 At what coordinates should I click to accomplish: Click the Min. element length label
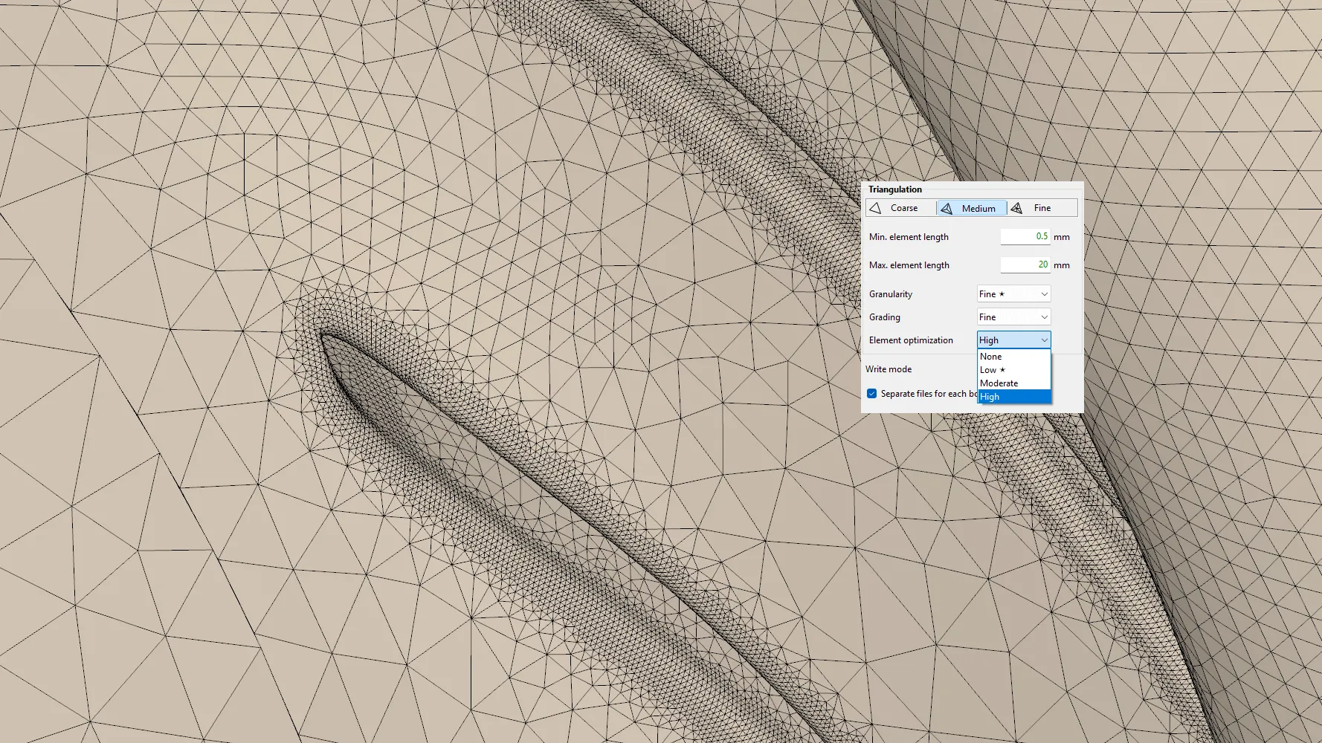pos(909,237)
